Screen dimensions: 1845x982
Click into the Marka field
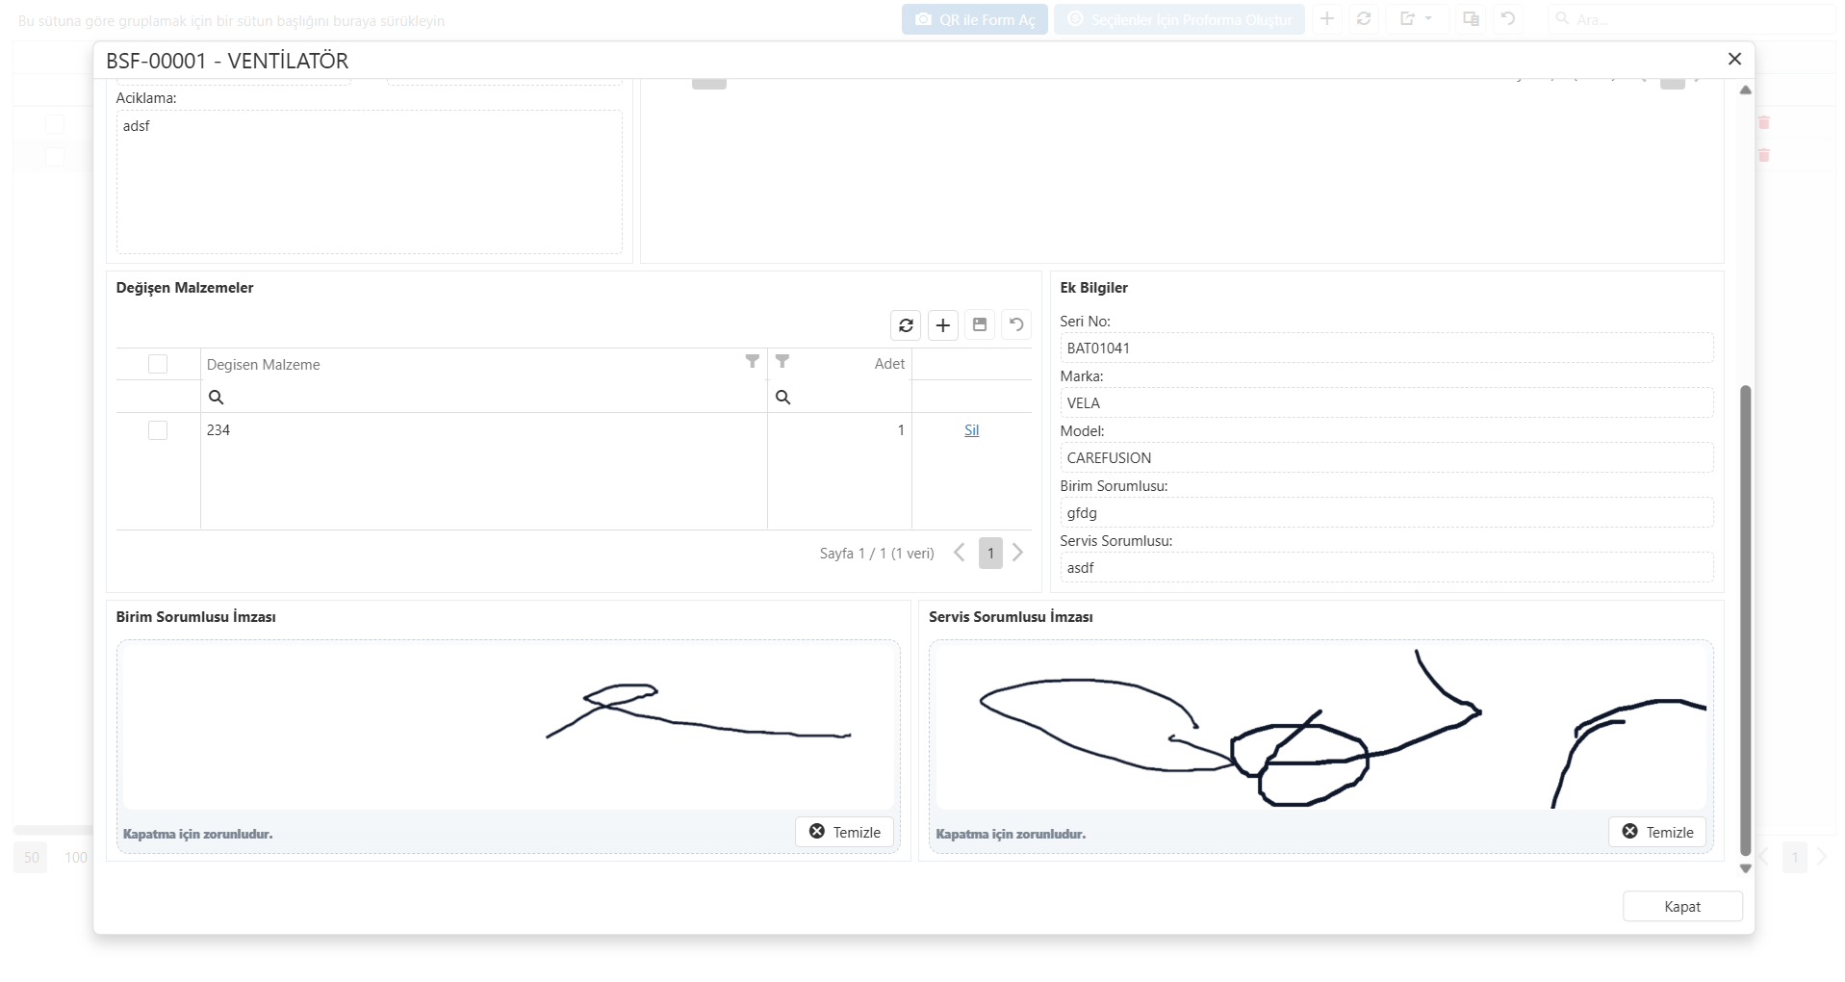coord(1387,403)
